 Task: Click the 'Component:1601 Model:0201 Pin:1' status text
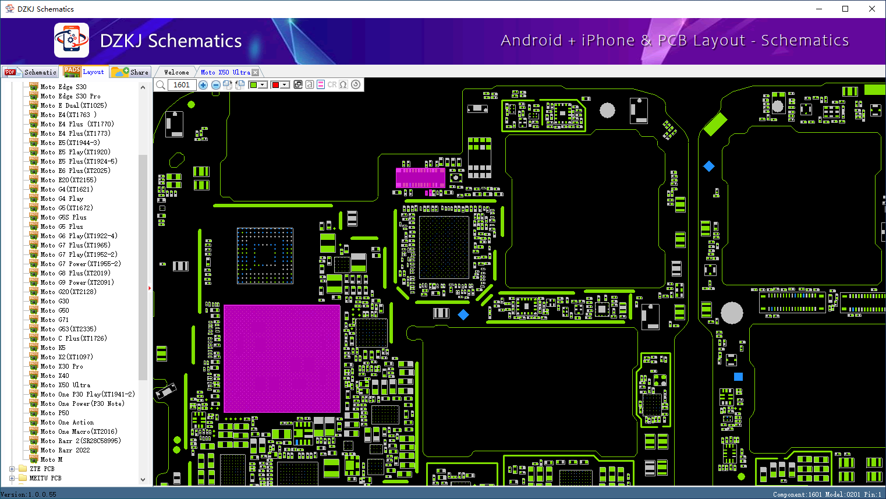[827, 494]
